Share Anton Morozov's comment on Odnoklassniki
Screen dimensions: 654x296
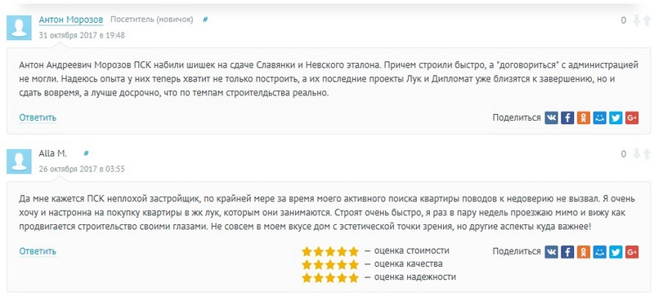tap(584, 117)
